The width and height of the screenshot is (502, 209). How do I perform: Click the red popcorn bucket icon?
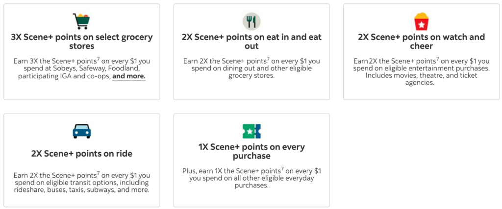point(421,22)
